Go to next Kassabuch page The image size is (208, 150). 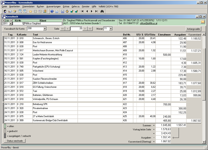(85, 29)
